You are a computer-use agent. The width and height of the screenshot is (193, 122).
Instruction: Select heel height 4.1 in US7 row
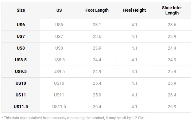point(134,36)
